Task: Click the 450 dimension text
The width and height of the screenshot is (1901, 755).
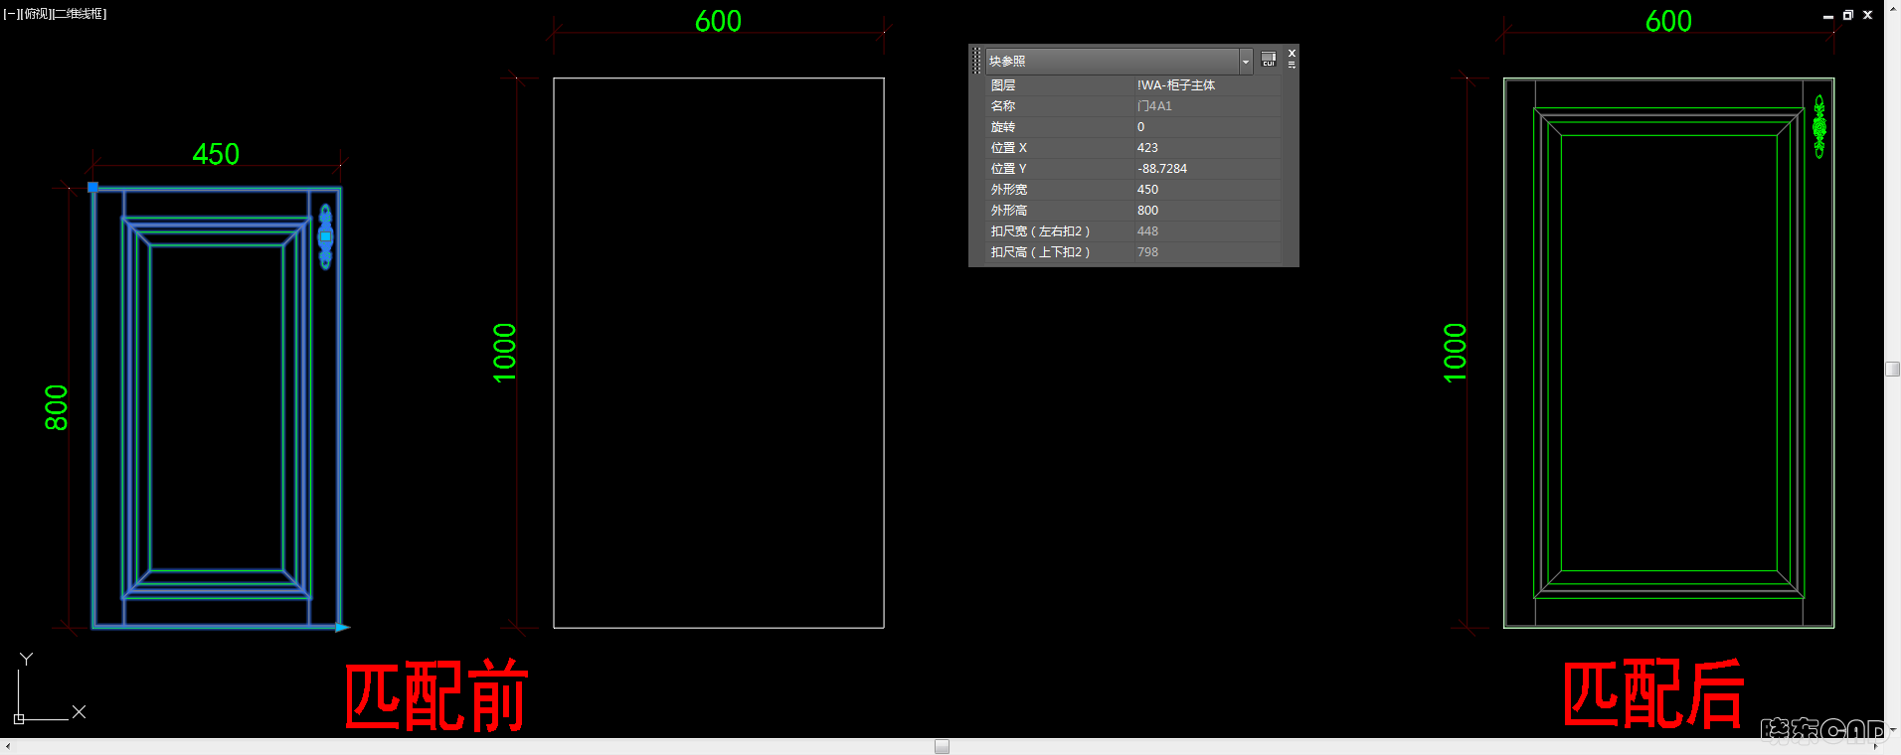Action: (x=216, y=154)
